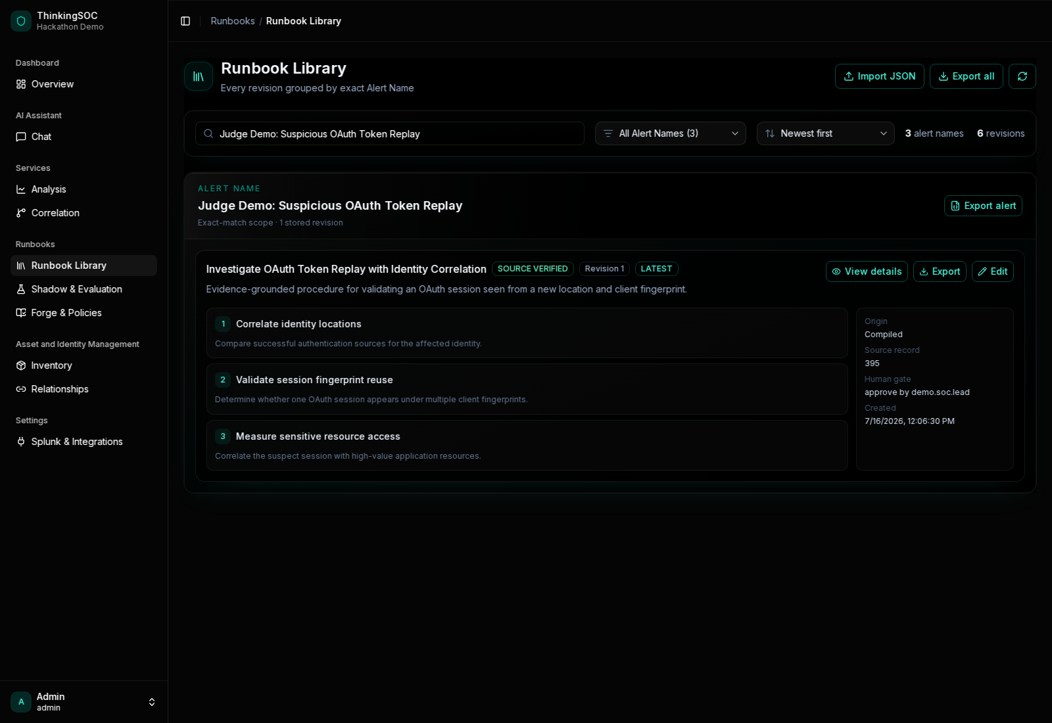Screen dimensions: 1052x723
Task: Click step 3 Measure sensitive resource access
Action: [x=527, y=446]
